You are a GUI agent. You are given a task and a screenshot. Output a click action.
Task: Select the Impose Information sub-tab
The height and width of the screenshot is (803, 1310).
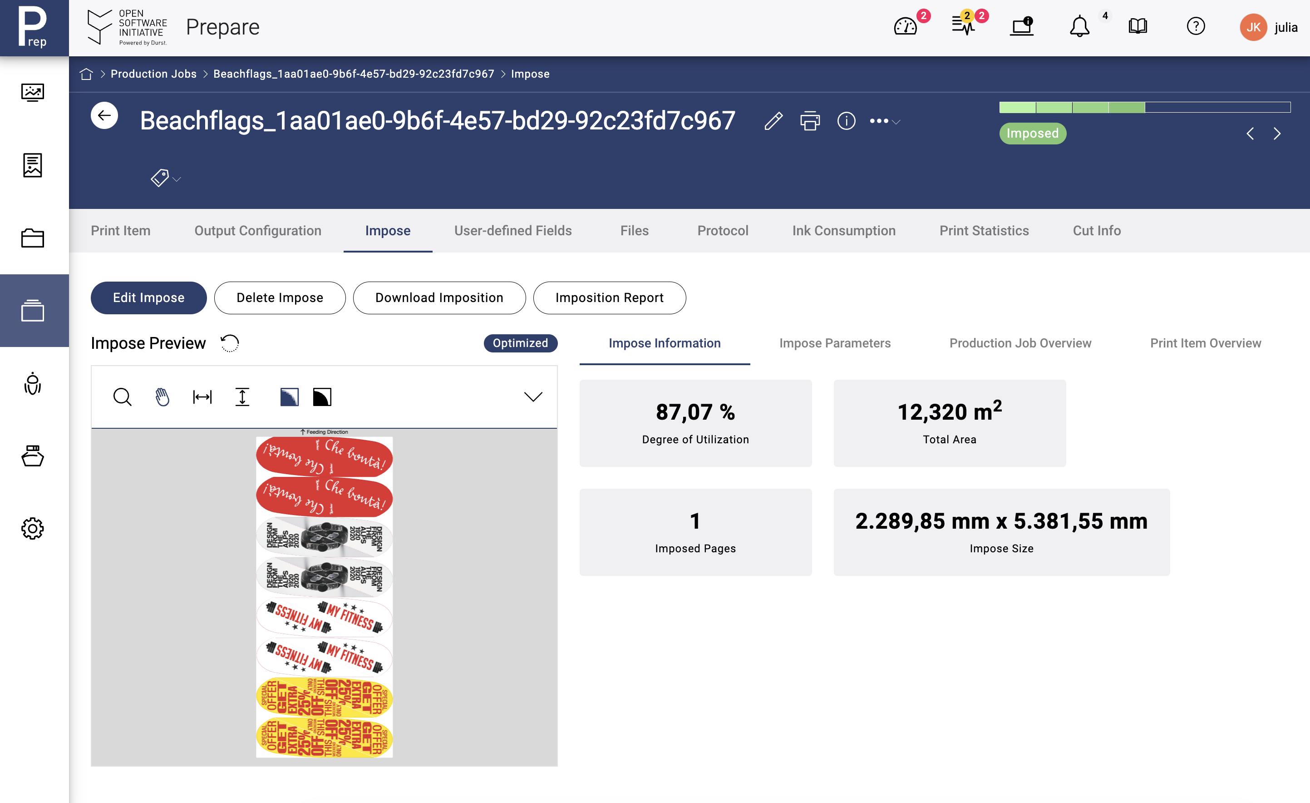(665, 343)
